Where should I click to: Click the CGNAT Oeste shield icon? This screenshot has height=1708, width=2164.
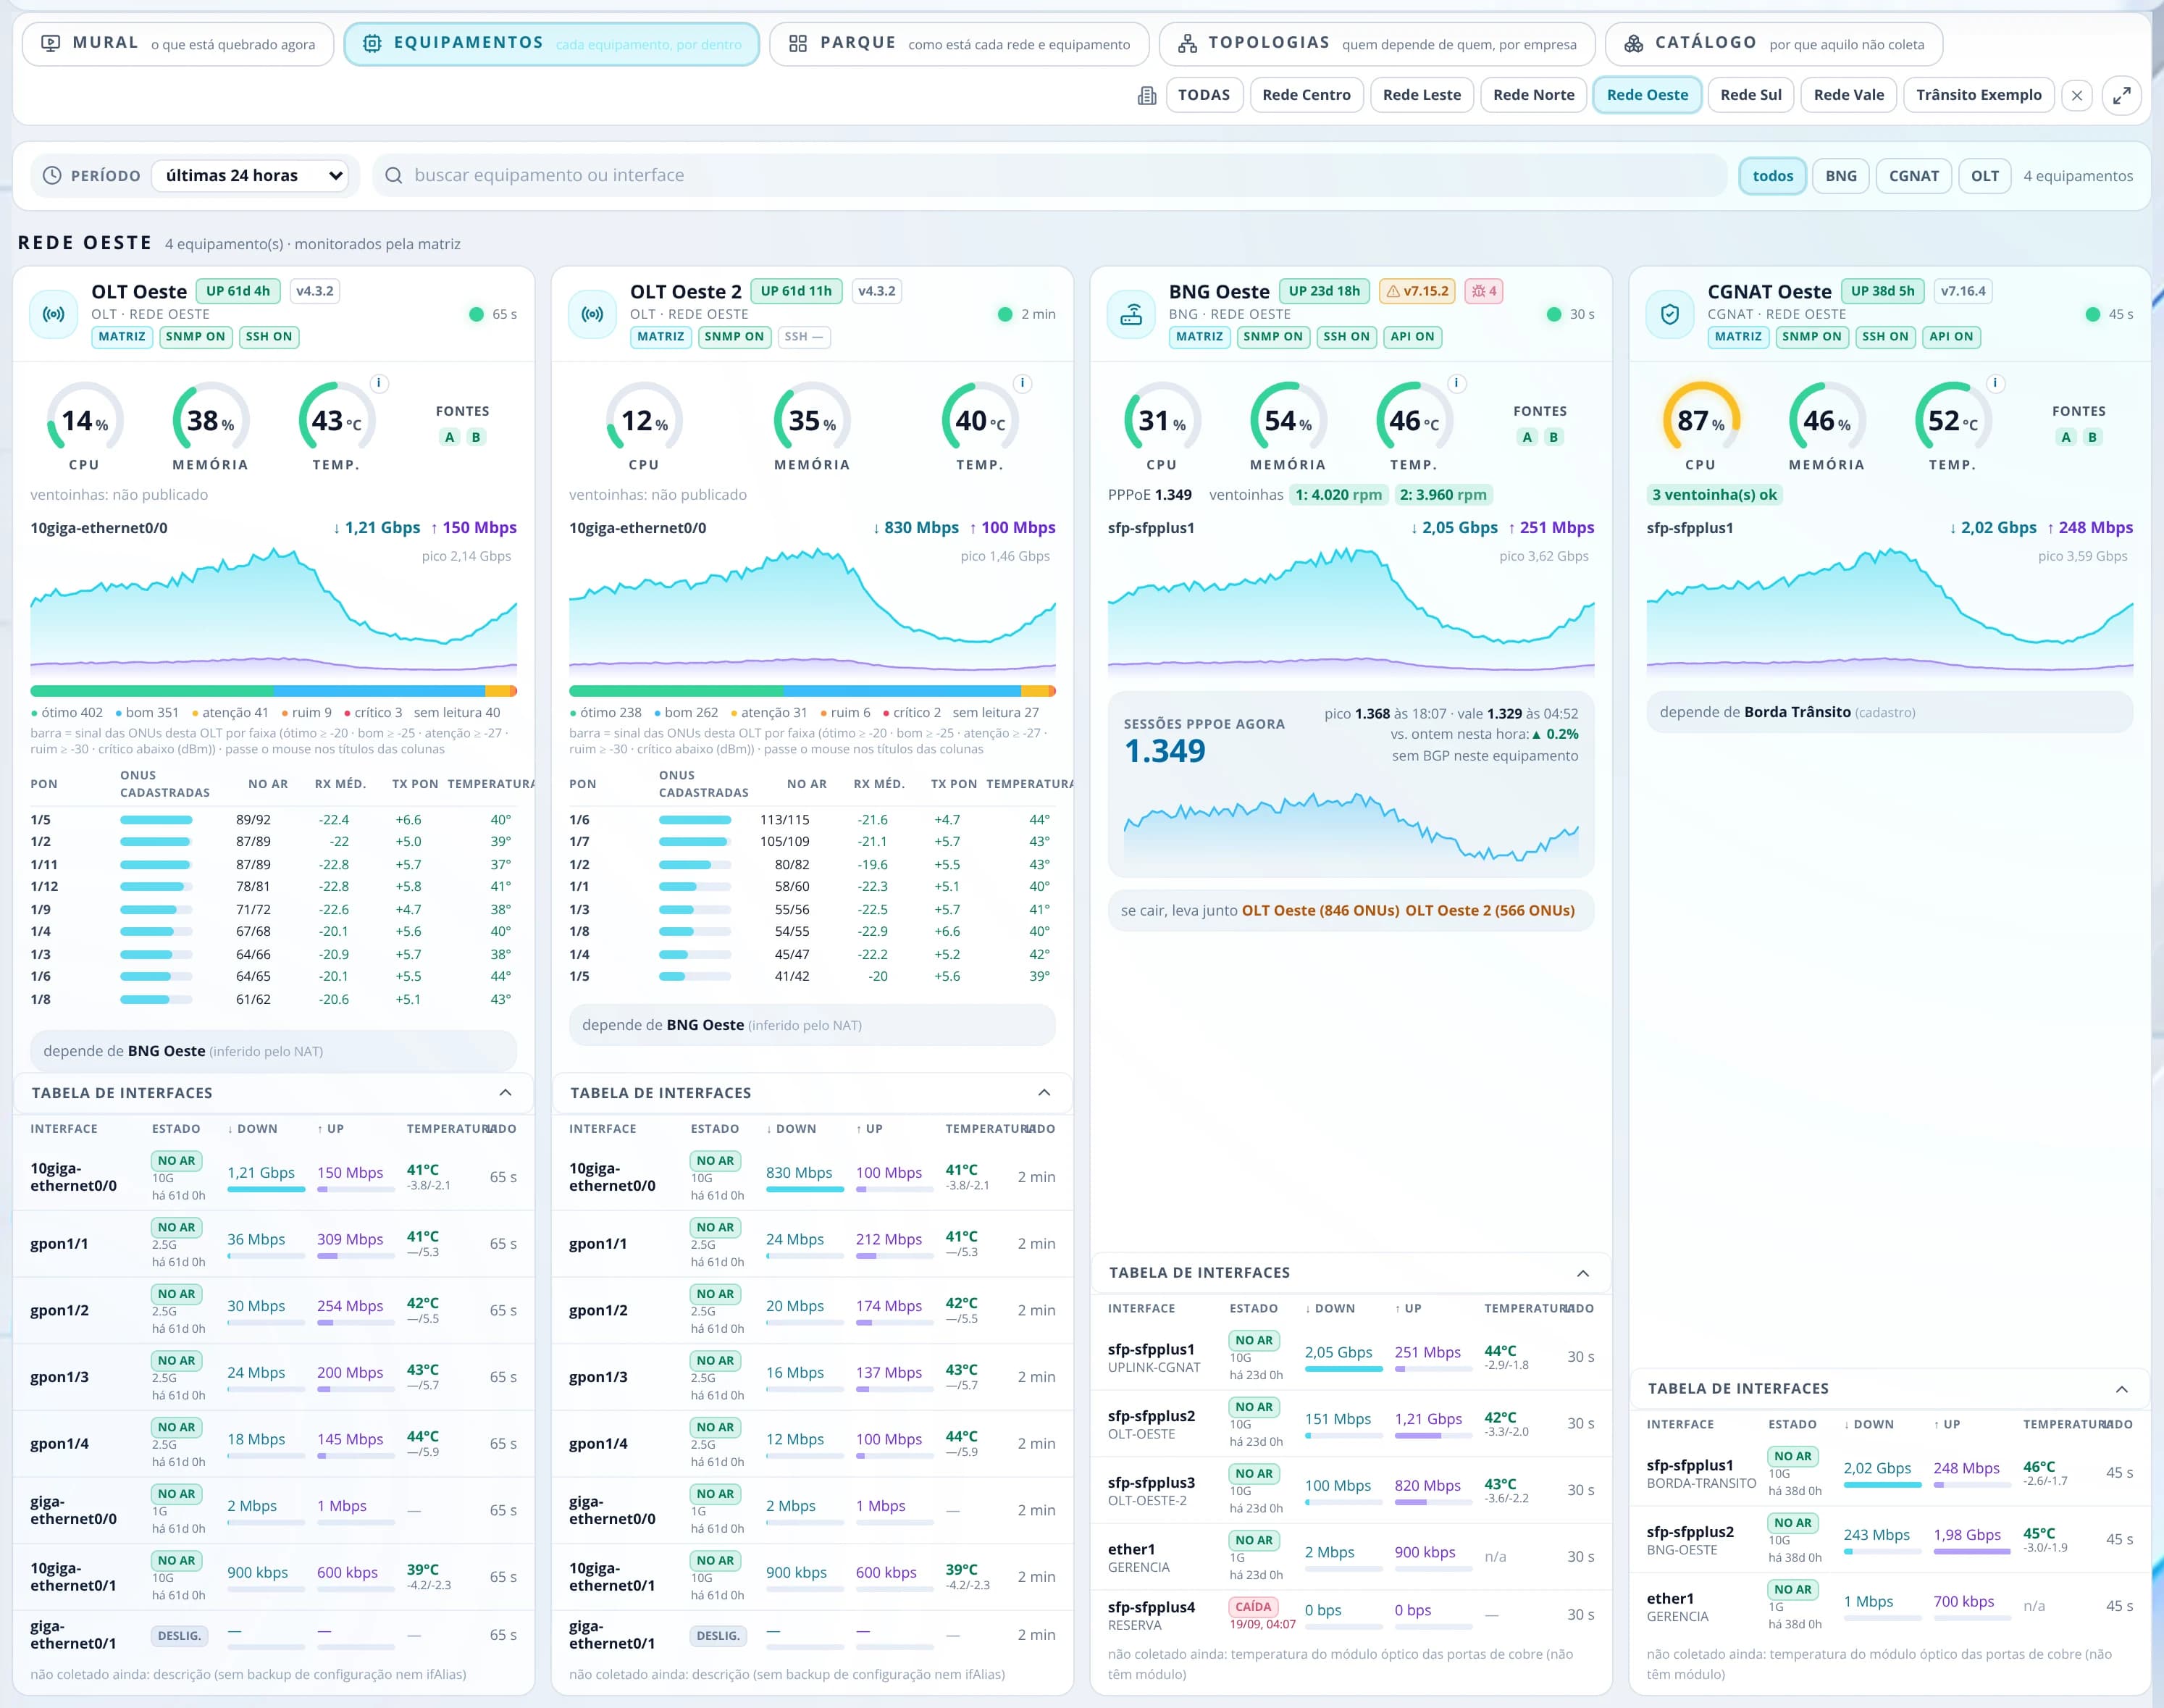[x=1670, y=314]
